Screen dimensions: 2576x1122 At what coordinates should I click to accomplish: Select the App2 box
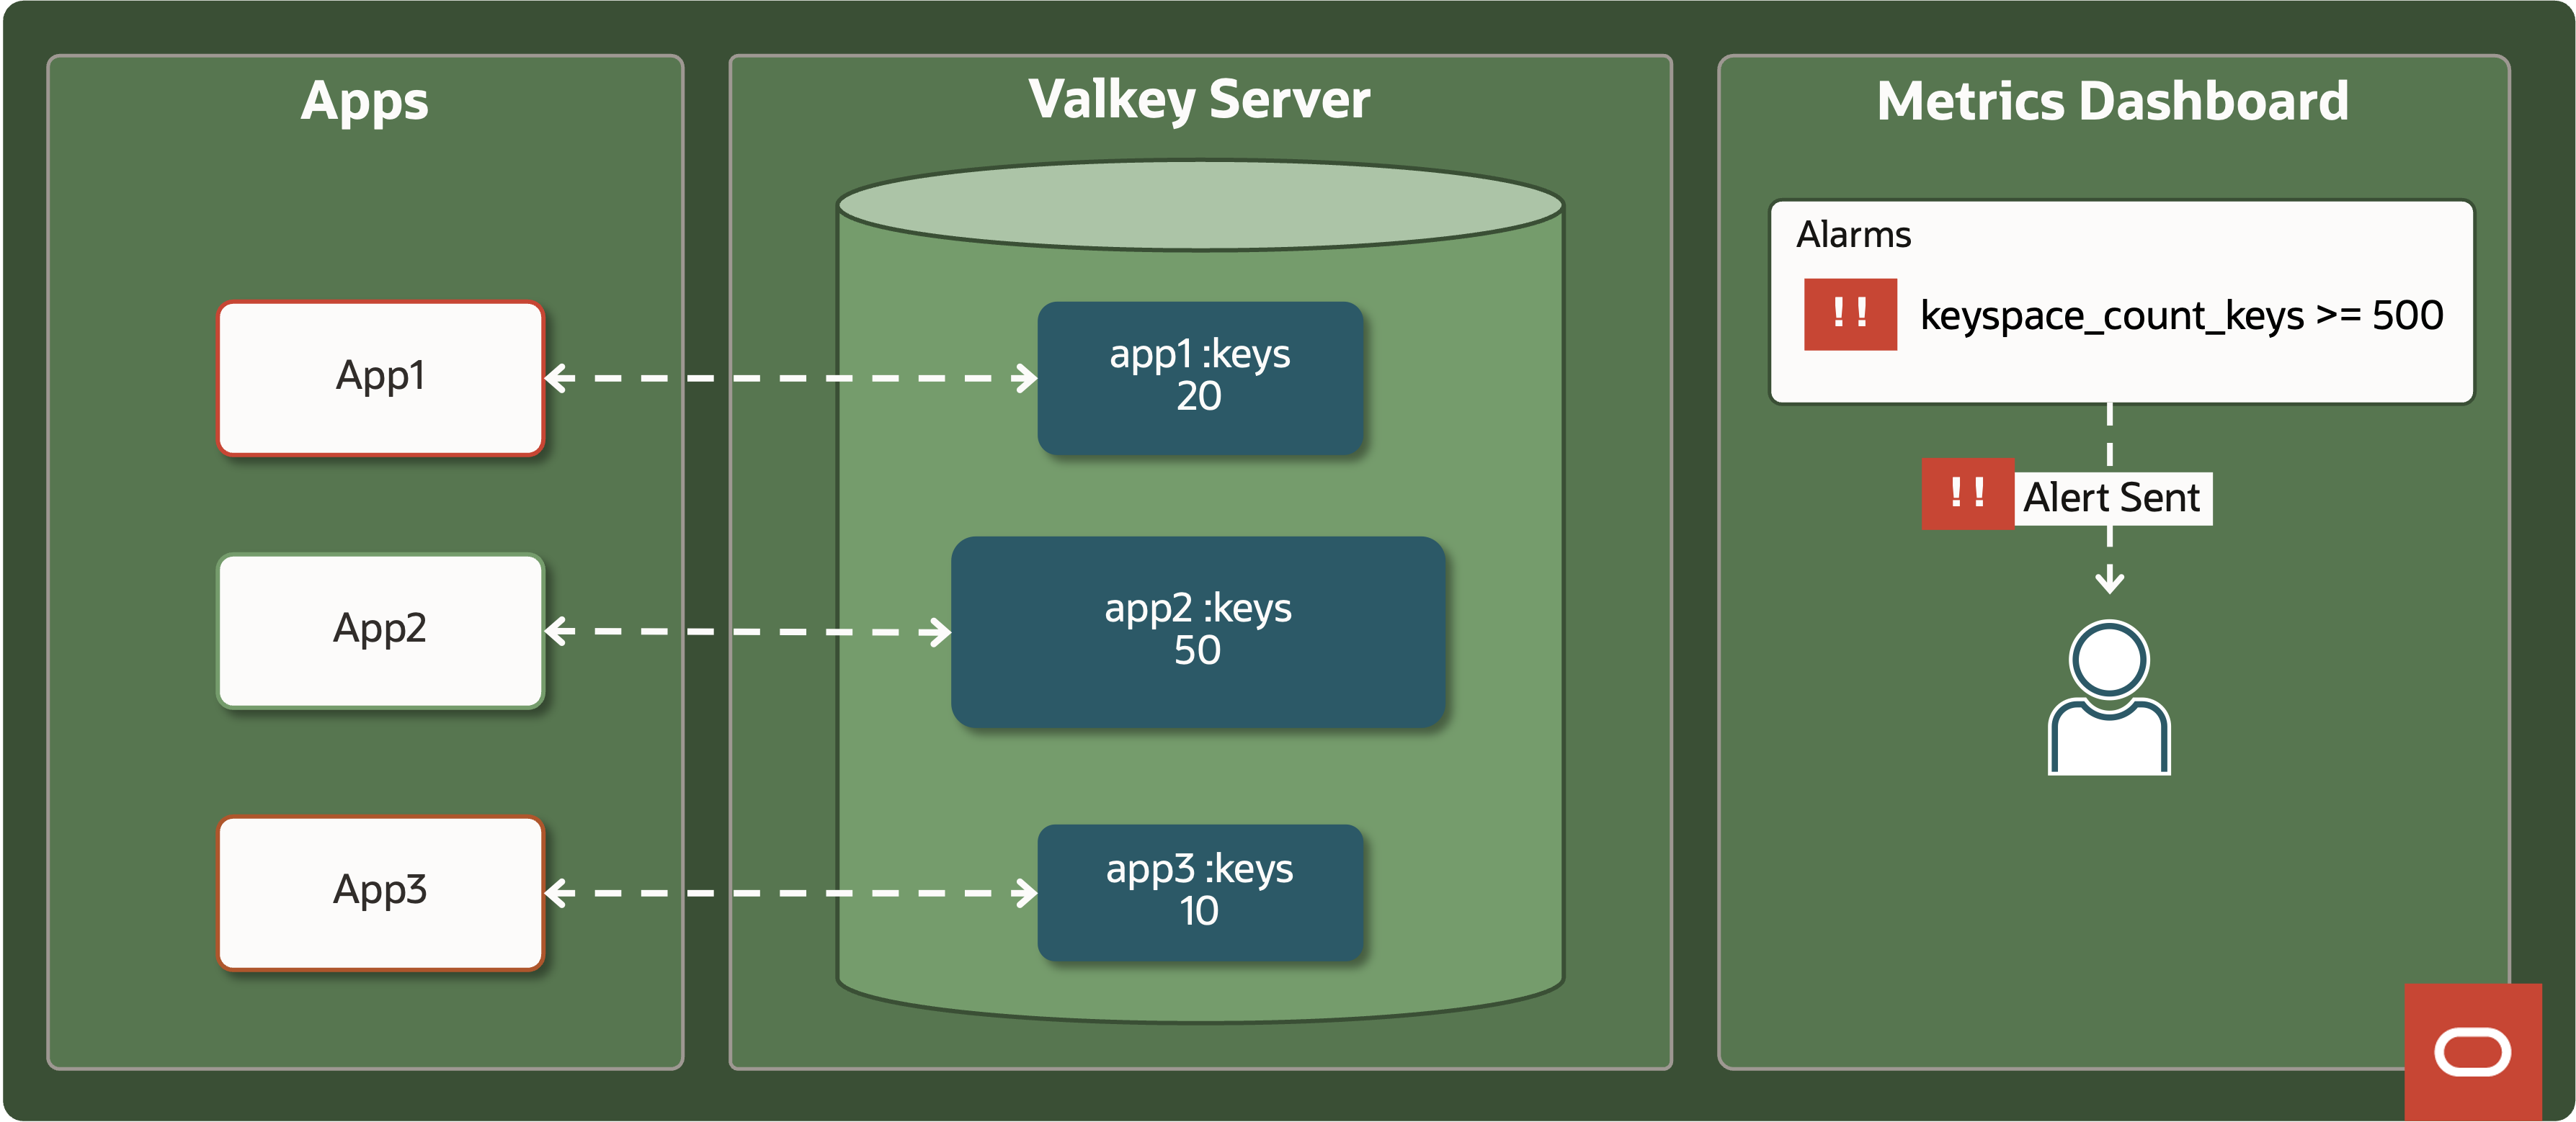point(380,630)
